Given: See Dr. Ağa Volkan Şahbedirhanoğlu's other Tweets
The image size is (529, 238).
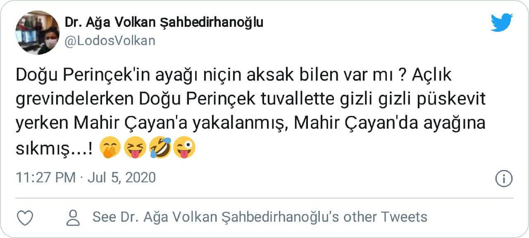Looking at the screenshot, I should pos(260,217).
